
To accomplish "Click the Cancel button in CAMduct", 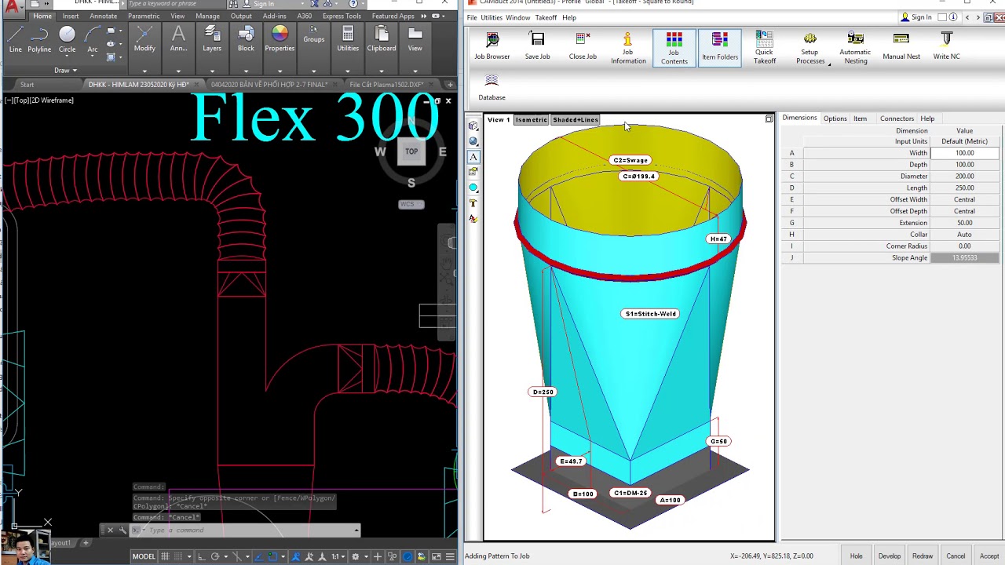I will (956, 556).
